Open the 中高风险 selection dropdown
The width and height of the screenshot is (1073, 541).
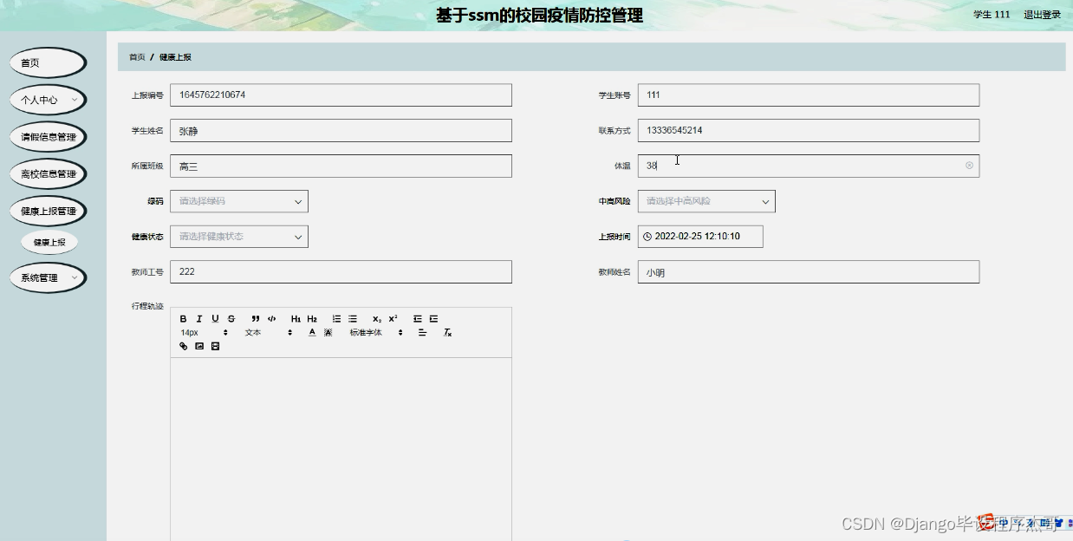point(706,201)
